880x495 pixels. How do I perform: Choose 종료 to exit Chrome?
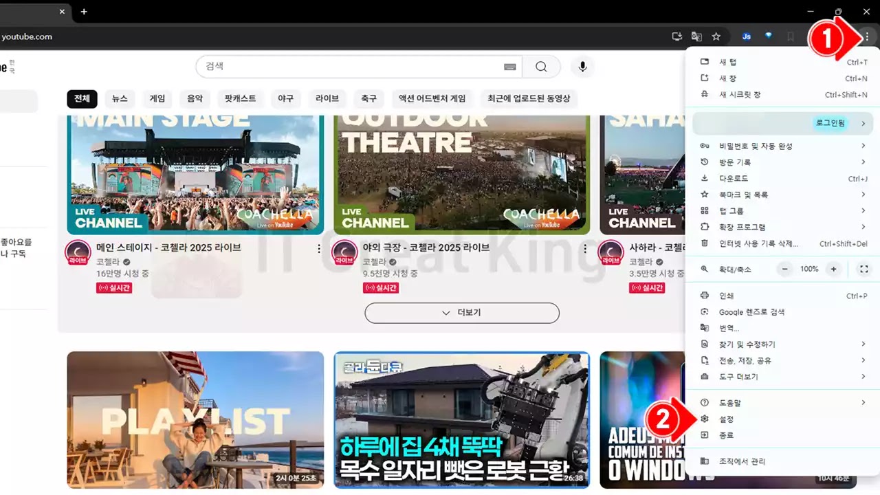783,435
